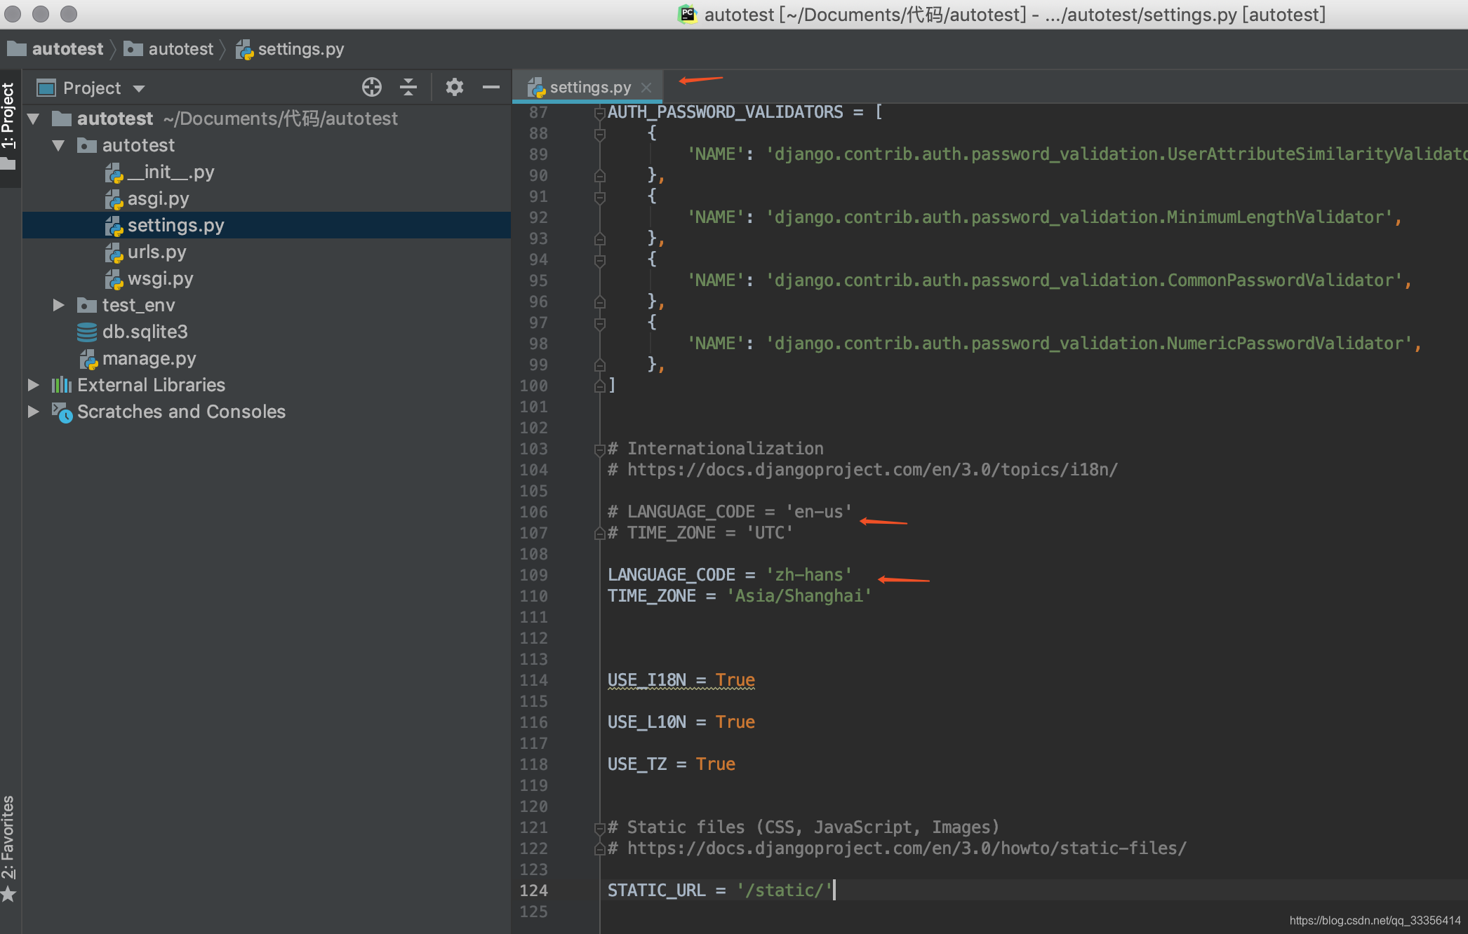Fold the Internationalization comment at line 103
The width and height of the screenshot is (1468, 934).
[599, 449]
